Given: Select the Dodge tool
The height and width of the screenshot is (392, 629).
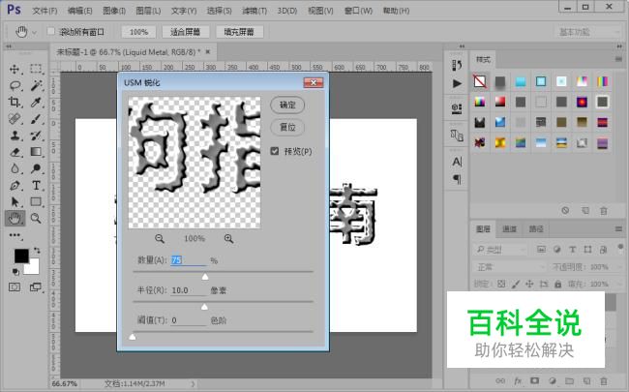Looking at the screenshot, I should (36, 168).
